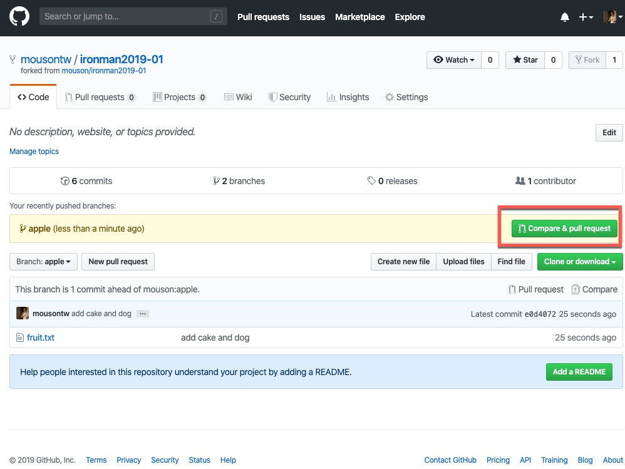This screenshot has height=469, width=625.
Task: View the 1 contributor page
Action: 545,181
